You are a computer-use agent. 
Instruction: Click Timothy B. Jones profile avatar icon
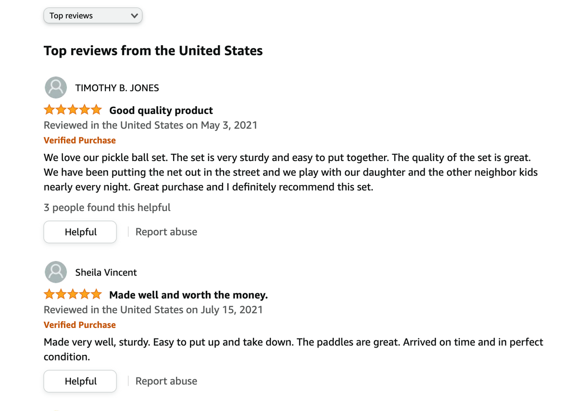56,88
